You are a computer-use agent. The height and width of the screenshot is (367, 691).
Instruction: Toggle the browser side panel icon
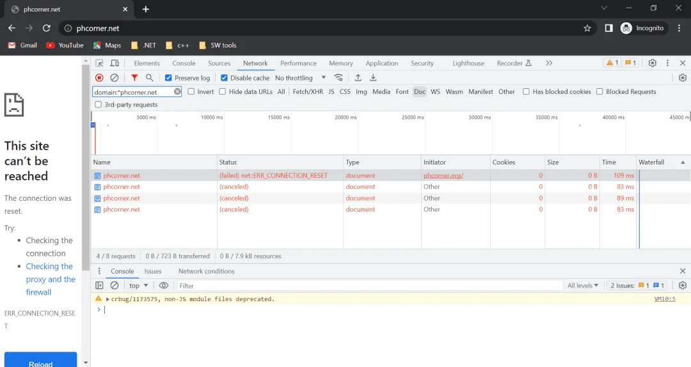pyautogui.click(x=608, y=28)
